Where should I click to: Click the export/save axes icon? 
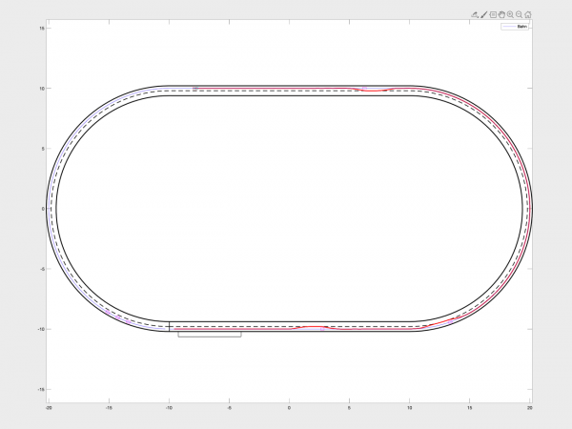click(475, 15)
